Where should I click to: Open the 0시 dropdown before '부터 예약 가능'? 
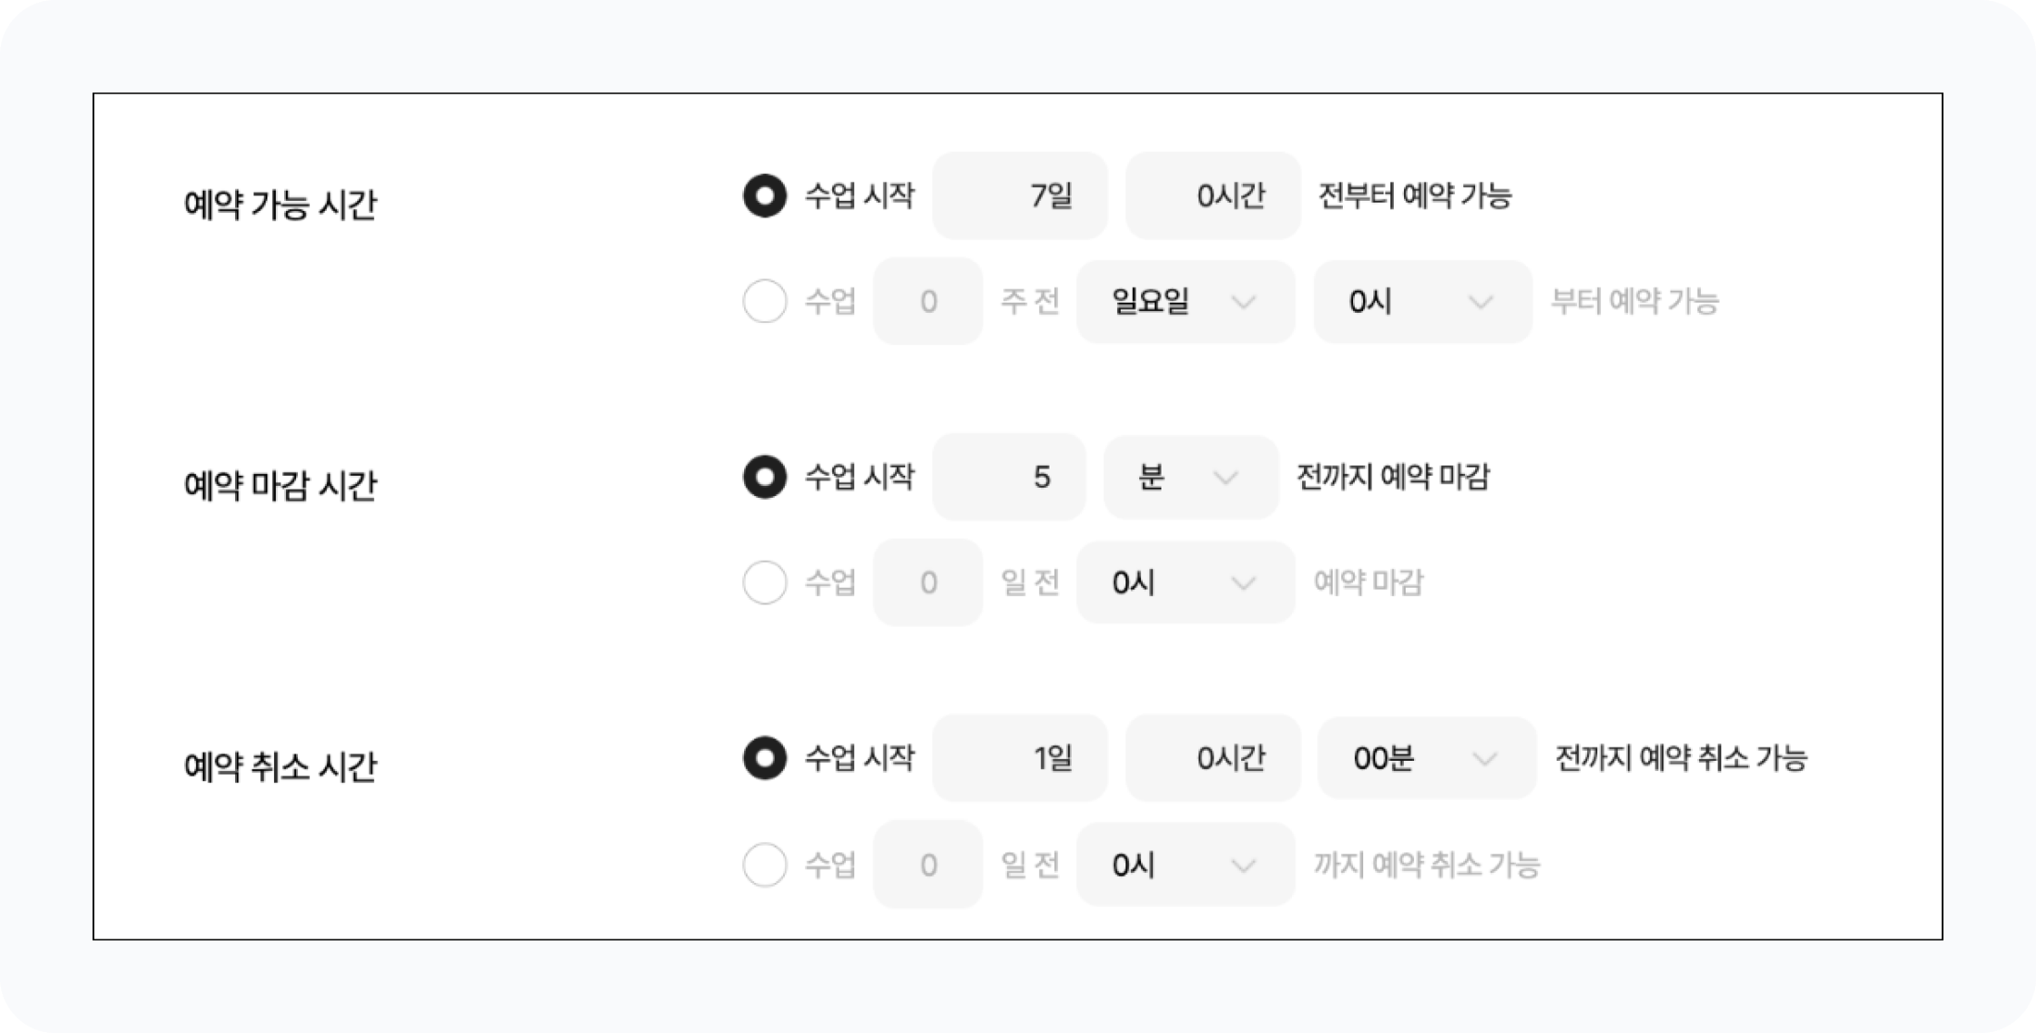tap(1422, 302)
